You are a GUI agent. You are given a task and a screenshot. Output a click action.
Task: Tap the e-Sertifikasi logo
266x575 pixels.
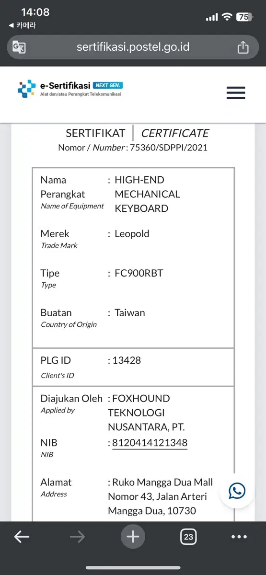click(x=70, y=89)
